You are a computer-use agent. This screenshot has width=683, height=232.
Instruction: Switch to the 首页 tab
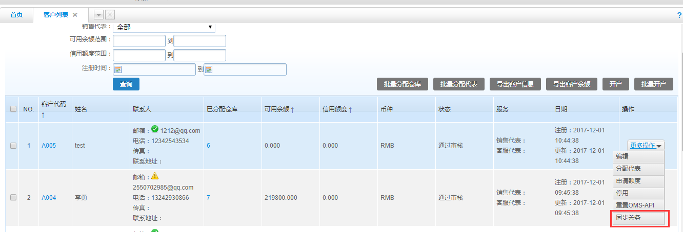(x=17, y=15)
